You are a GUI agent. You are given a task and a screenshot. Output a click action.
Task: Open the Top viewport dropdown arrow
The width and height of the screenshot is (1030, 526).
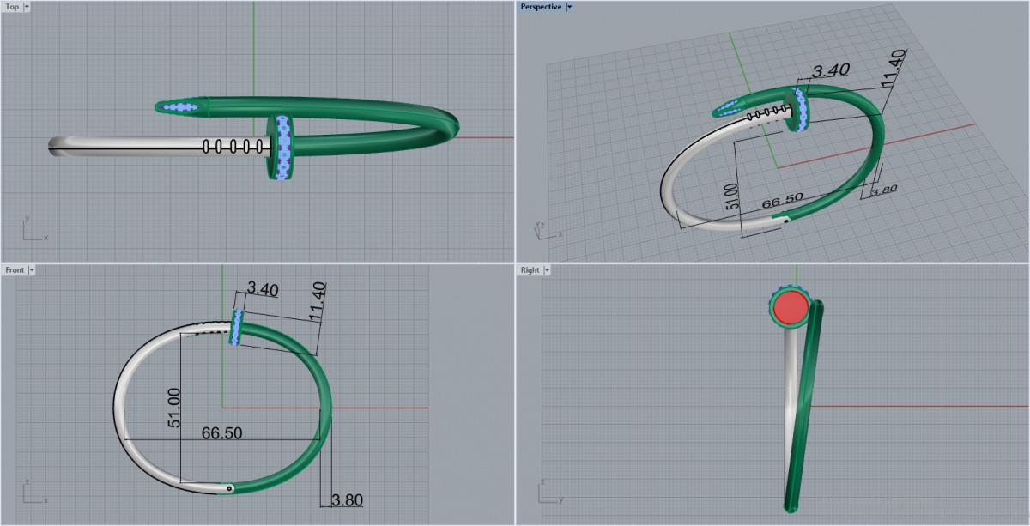click(27, 7)
